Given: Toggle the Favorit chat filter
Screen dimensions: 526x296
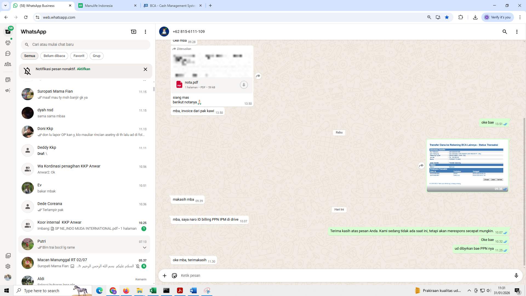Looking at the screenshot, I should [x=79, y=56].
